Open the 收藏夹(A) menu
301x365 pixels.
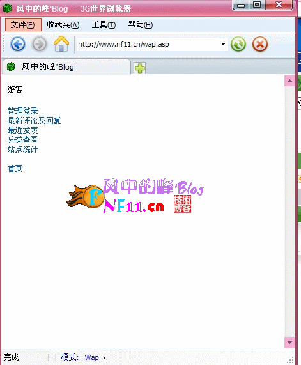click(63, 25)
